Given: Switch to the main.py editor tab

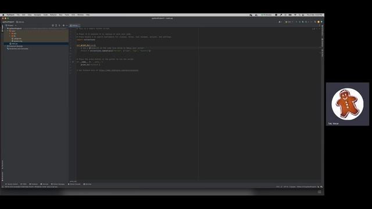Looking at the screenshot, I should 74,26.
